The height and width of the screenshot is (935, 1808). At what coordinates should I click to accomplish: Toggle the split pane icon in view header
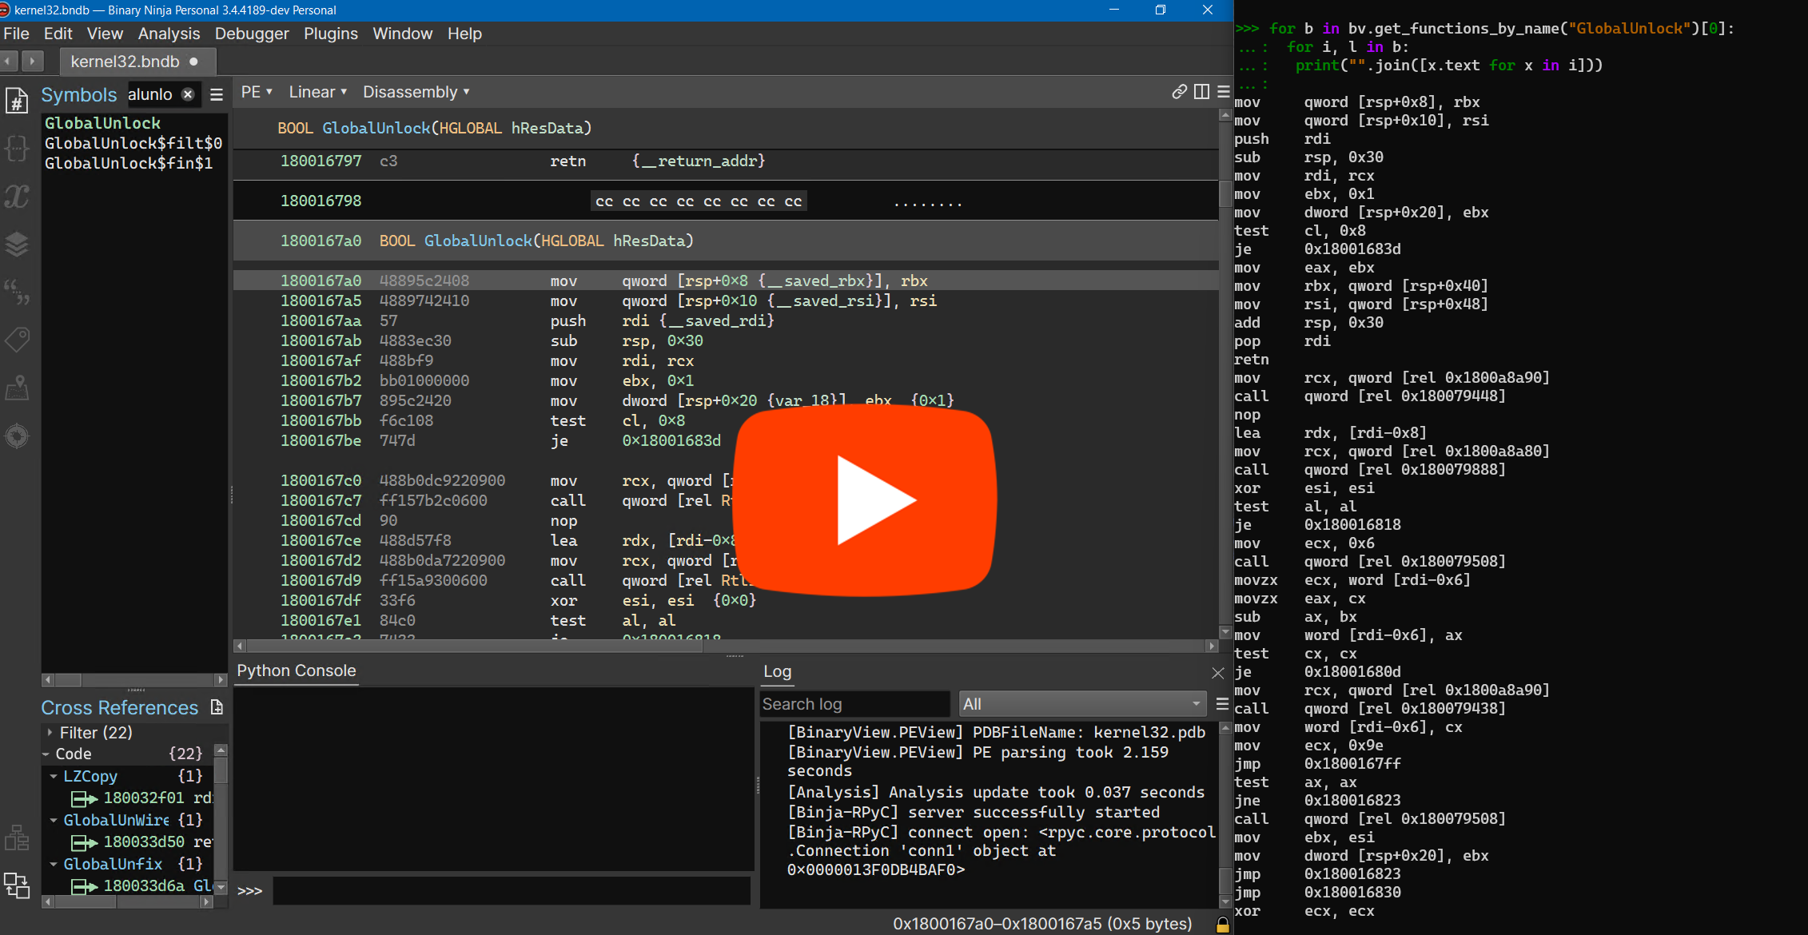click(x=1201, y=92)
